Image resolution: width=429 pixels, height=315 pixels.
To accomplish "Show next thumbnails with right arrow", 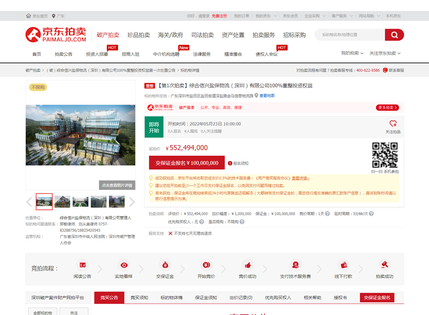I will (132, 202).
